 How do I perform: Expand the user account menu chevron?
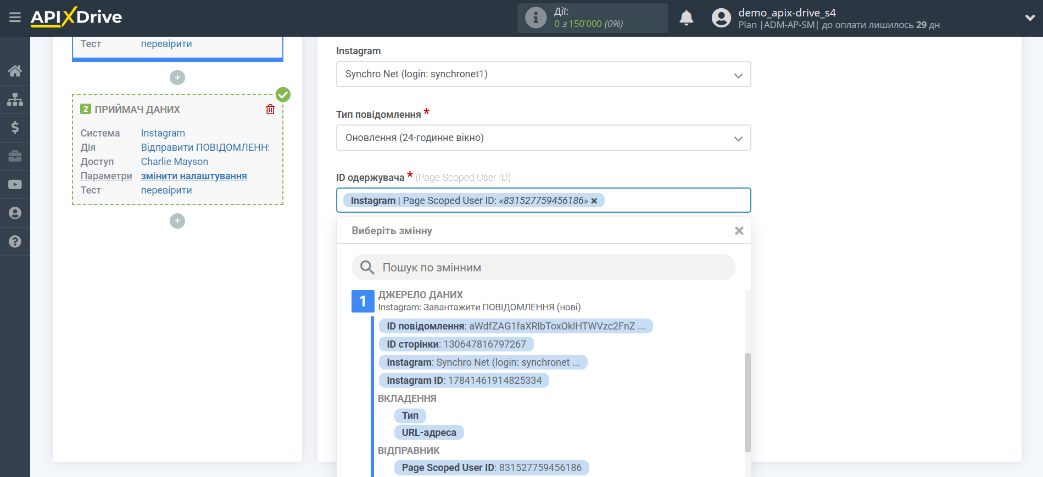point(1030,18)
